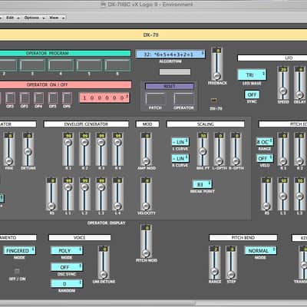Viewport: 307px width, 307px height.
Task: Open the L Curve -LIN dropdown
Action: [x=180, y=142]
